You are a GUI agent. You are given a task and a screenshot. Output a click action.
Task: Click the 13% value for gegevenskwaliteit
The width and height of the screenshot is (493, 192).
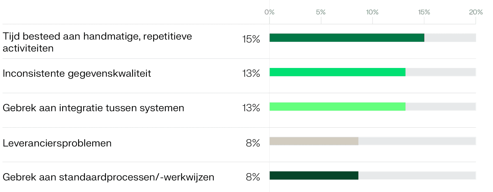click(x=251, y=73)
